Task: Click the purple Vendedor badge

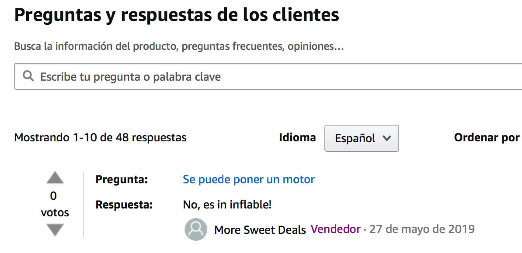Action: coord(335,229)
